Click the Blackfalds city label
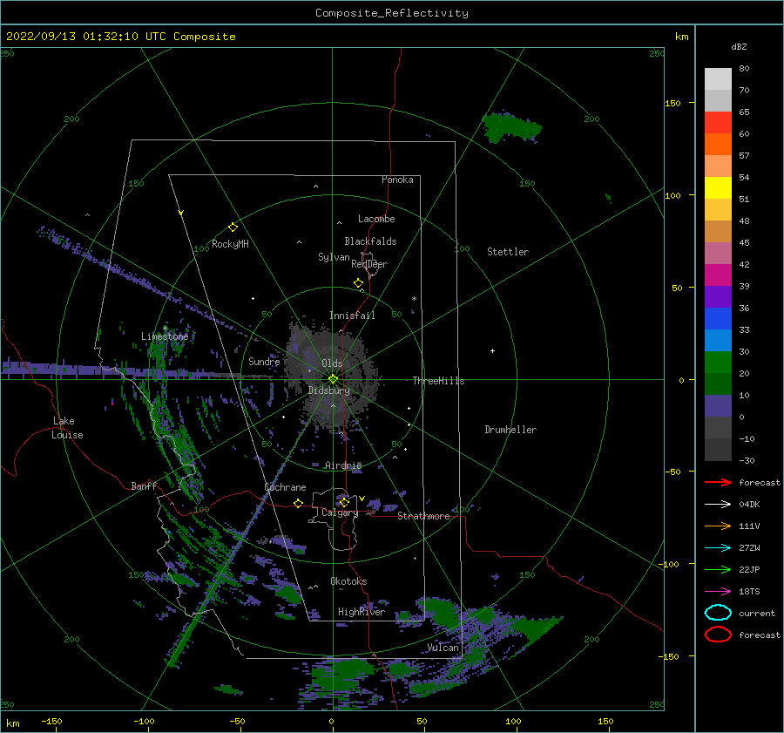The height and width of the screenshot is (733, 784). coord(370,241)
